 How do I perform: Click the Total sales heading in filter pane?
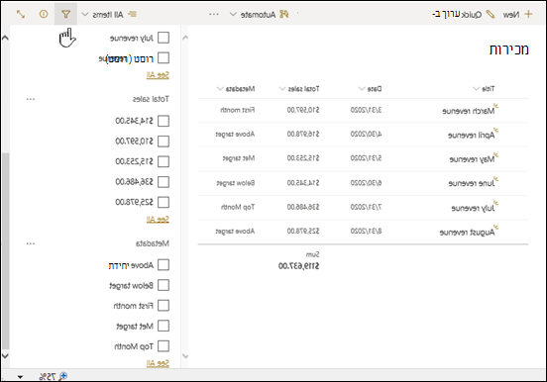coord(151,99)
